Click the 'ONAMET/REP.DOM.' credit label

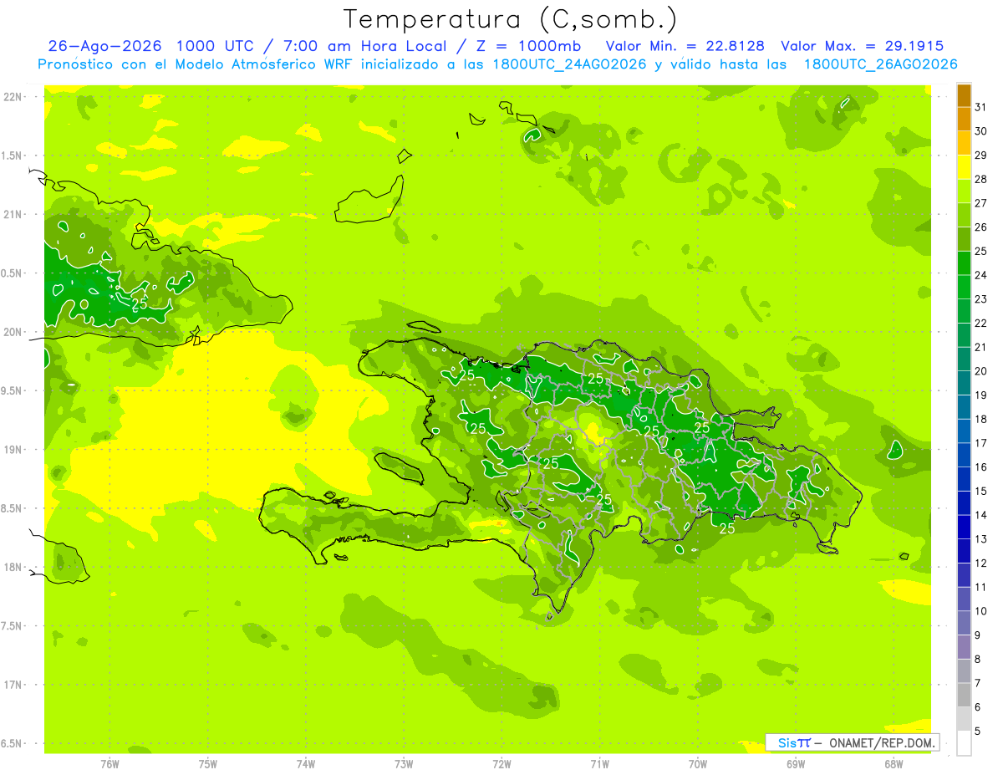click(880, 742)
